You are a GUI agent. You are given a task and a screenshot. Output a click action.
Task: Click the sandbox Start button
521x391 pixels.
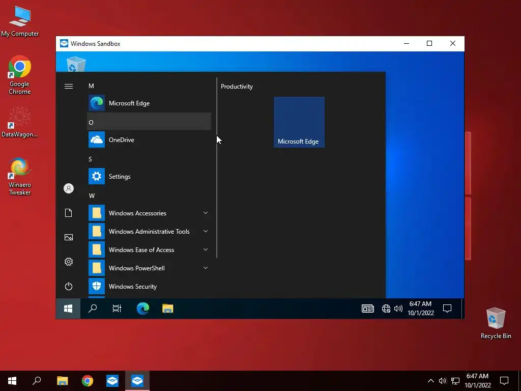click(68, 309)
